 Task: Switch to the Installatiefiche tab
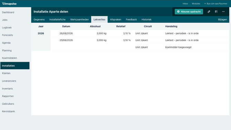(x=57, y=19)
